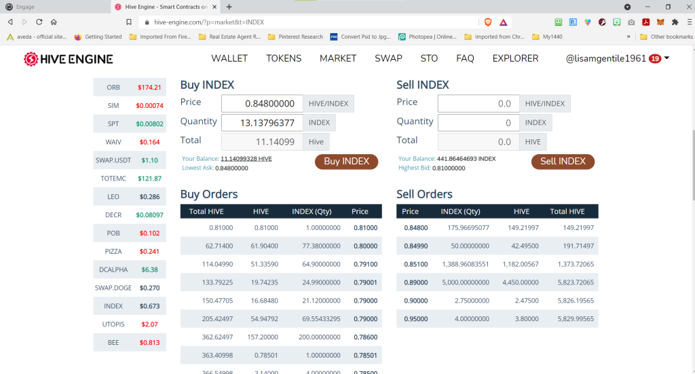
Task: Click the Sell Price input field
Action: (478, 103)
